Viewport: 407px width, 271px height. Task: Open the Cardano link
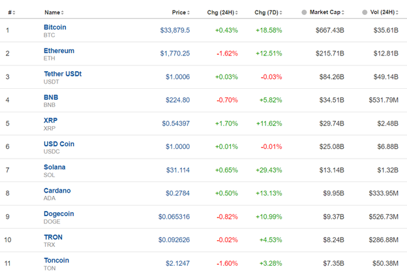coord(57,191)
